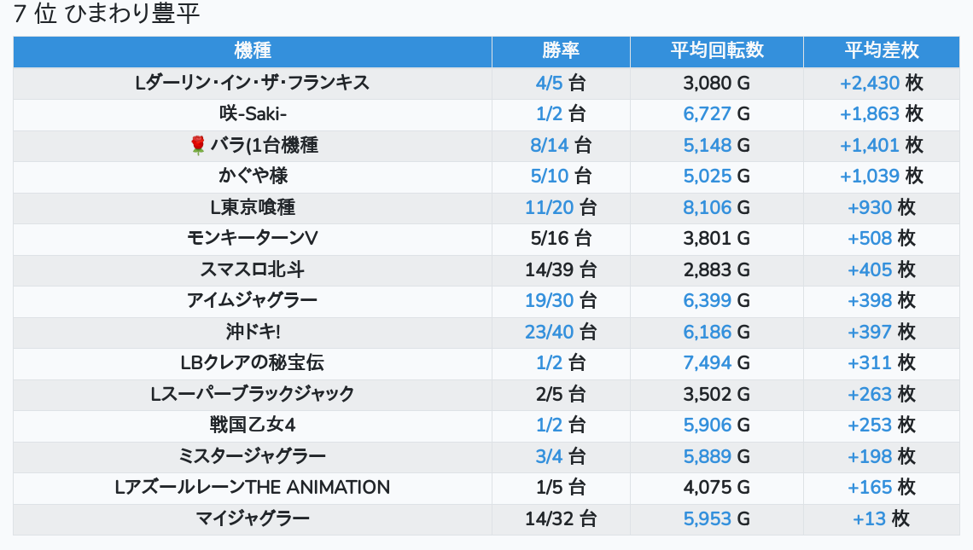Open the +253 link for 戦国乙女4
The image size is (973, 550).
click(870, 426)
